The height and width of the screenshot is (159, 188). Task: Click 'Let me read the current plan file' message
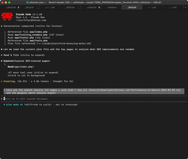click(x=69, y=49)
